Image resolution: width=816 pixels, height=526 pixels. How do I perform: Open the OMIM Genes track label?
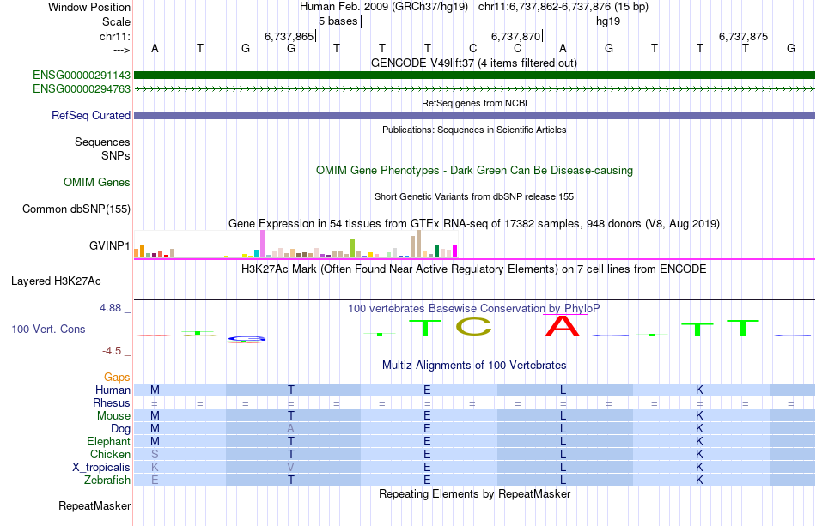(97, 183)
